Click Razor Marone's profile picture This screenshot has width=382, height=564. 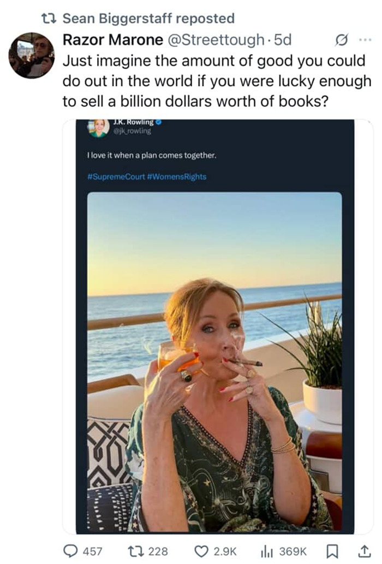coord(32,55)
